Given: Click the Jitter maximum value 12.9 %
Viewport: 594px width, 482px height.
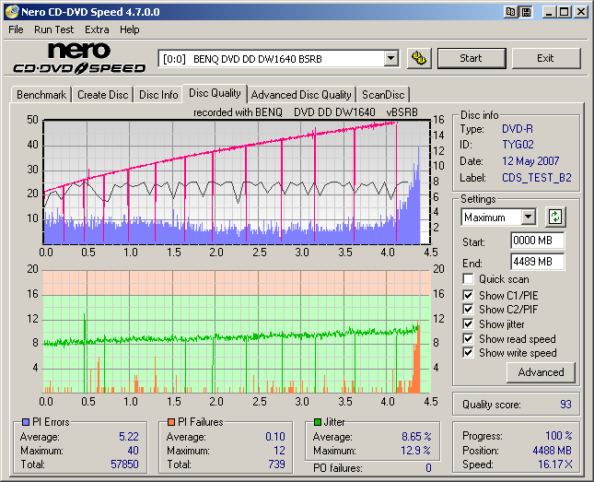Looking at the screenshot, I should pyautogui.click(x=416, y=451).
